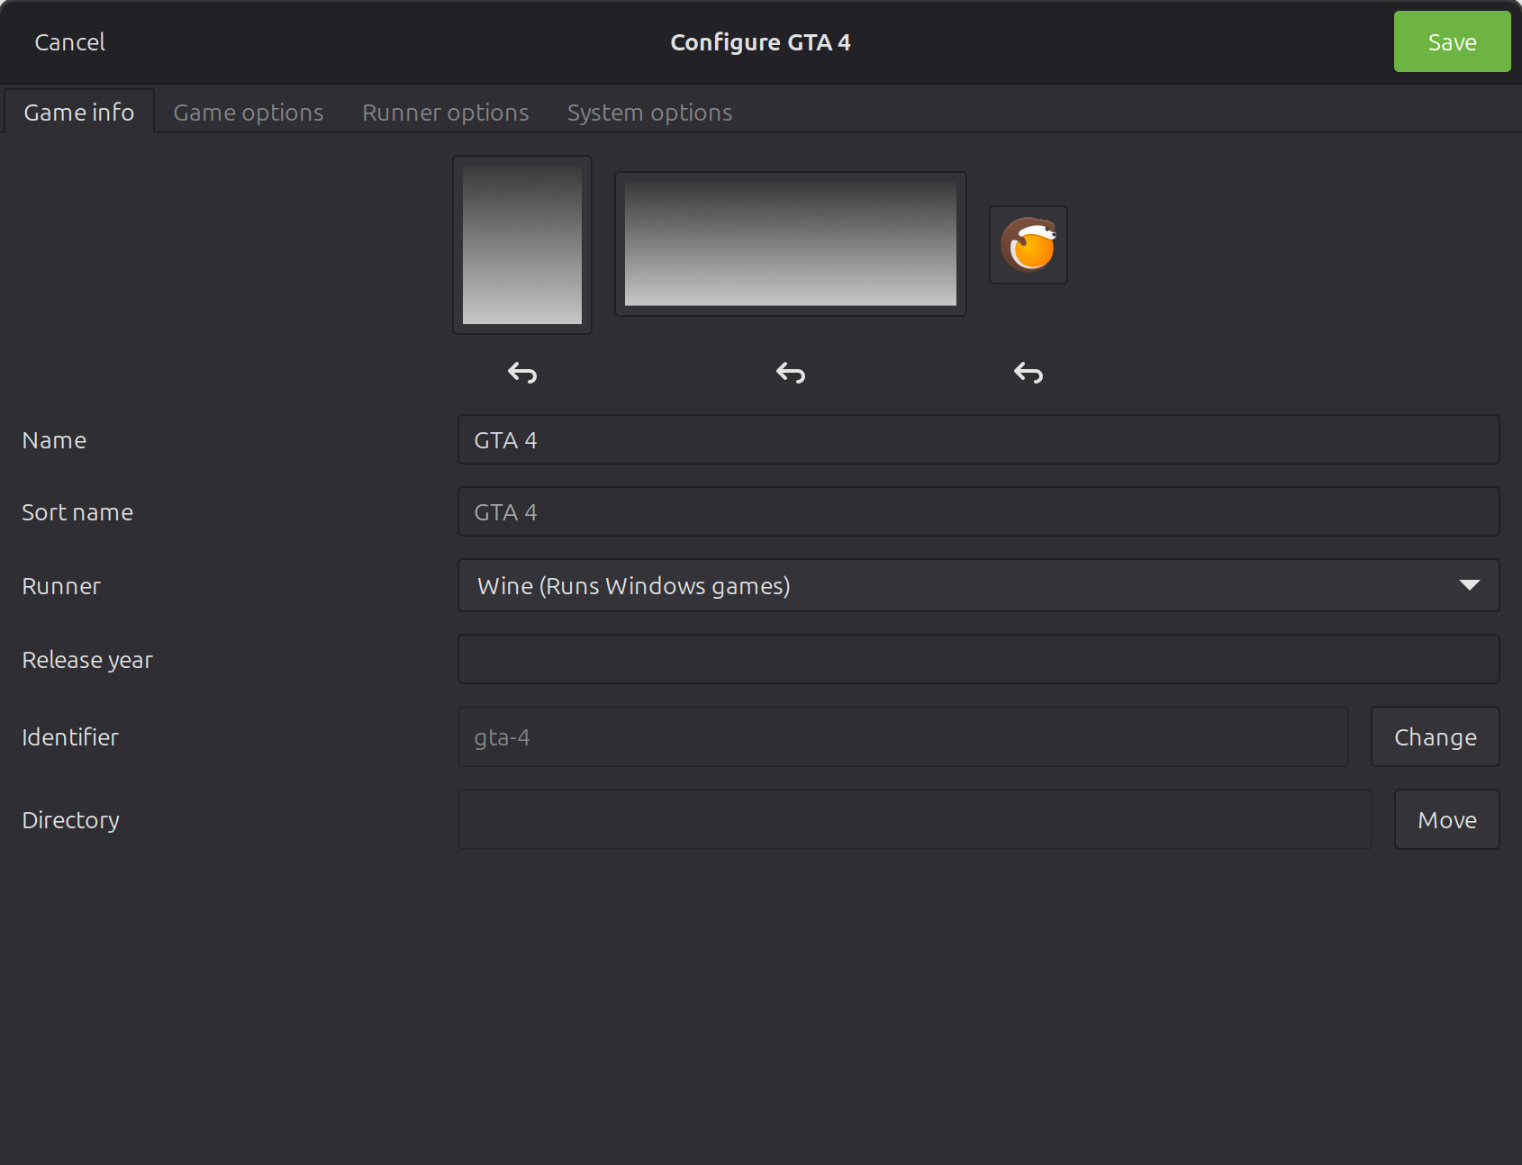This screenshot has height=1165, width=1522.
Task: Click the Directory label
Action: (71, 820)
